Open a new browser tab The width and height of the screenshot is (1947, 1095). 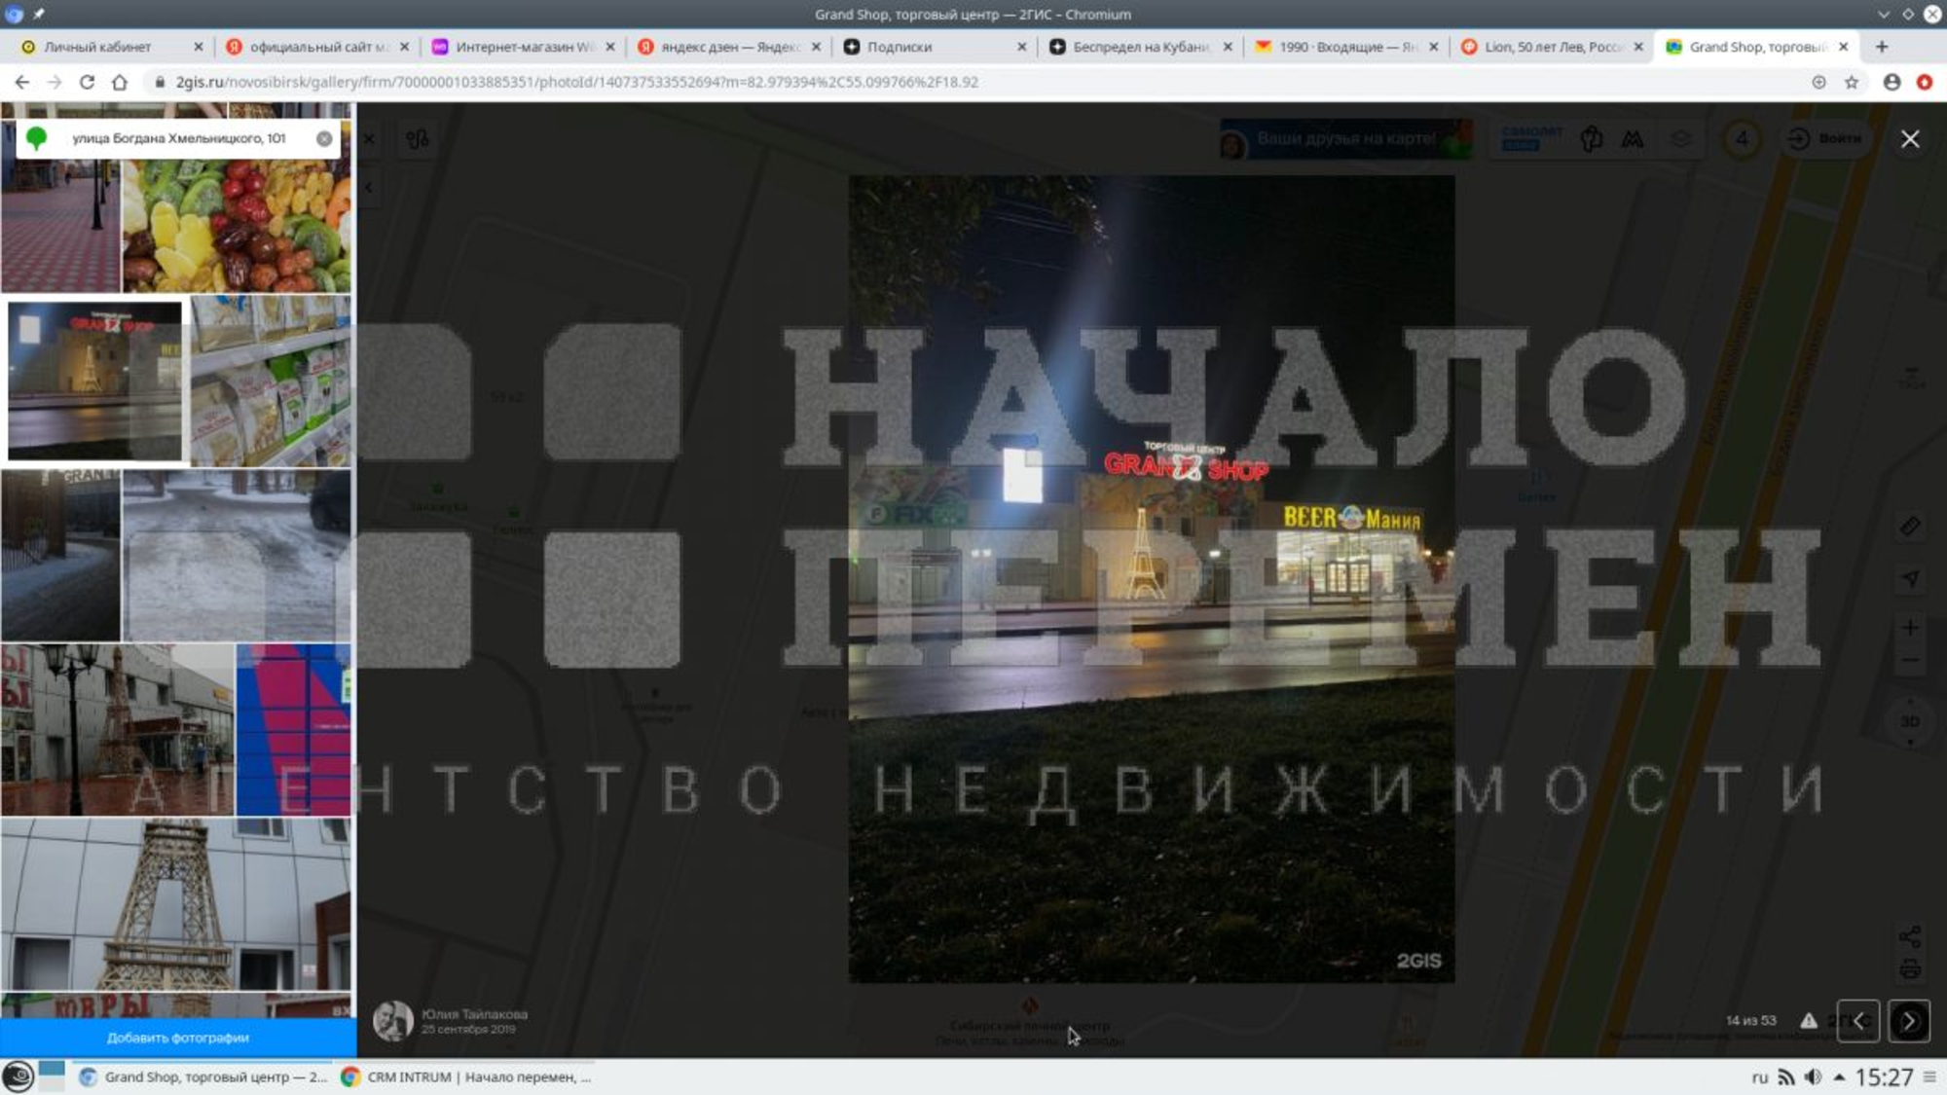coord(1881,47)
